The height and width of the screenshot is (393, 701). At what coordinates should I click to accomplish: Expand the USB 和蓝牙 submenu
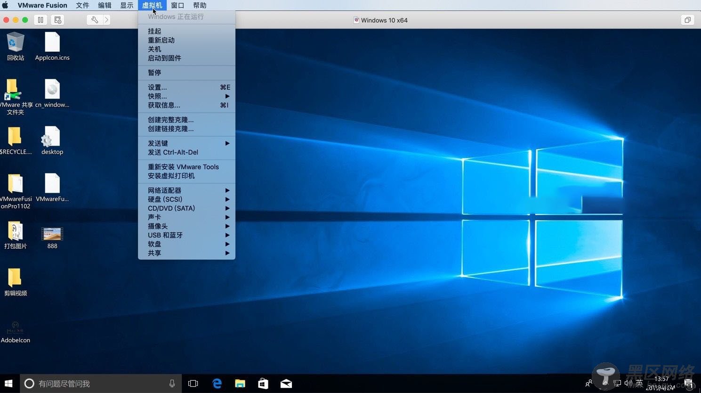[x=186, y=235]
